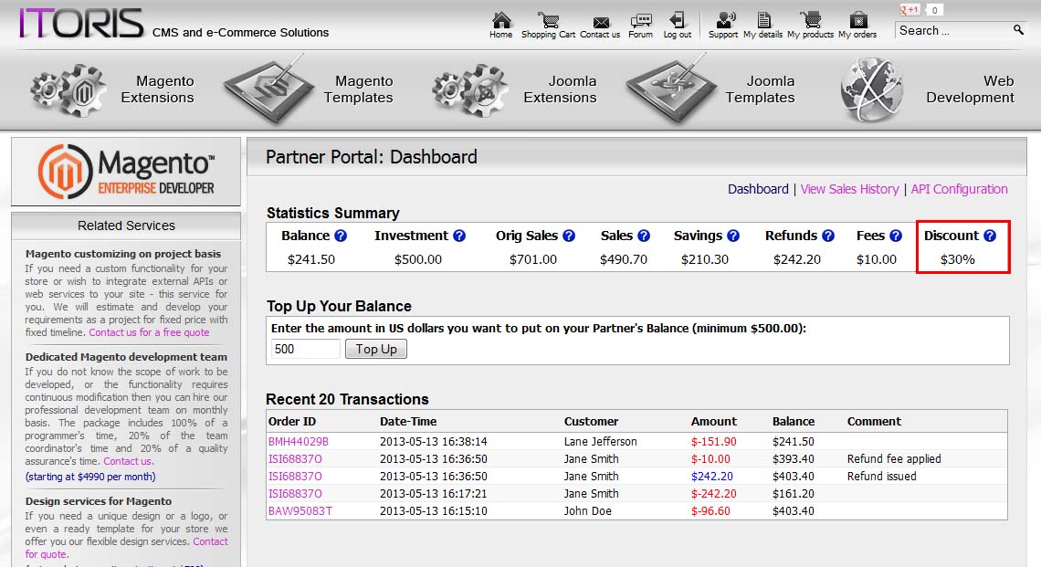This screenshot has width=1041, height=567.
Task: Open the My products icon
Action: tap(810, 20)
